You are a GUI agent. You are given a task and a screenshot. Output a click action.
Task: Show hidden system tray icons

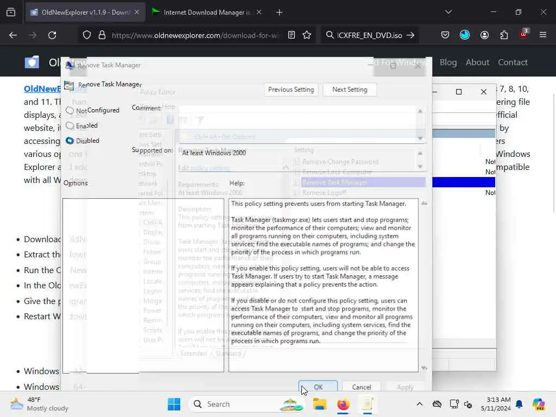click(420, 404)
